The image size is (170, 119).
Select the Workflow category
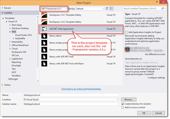[16, 76]
